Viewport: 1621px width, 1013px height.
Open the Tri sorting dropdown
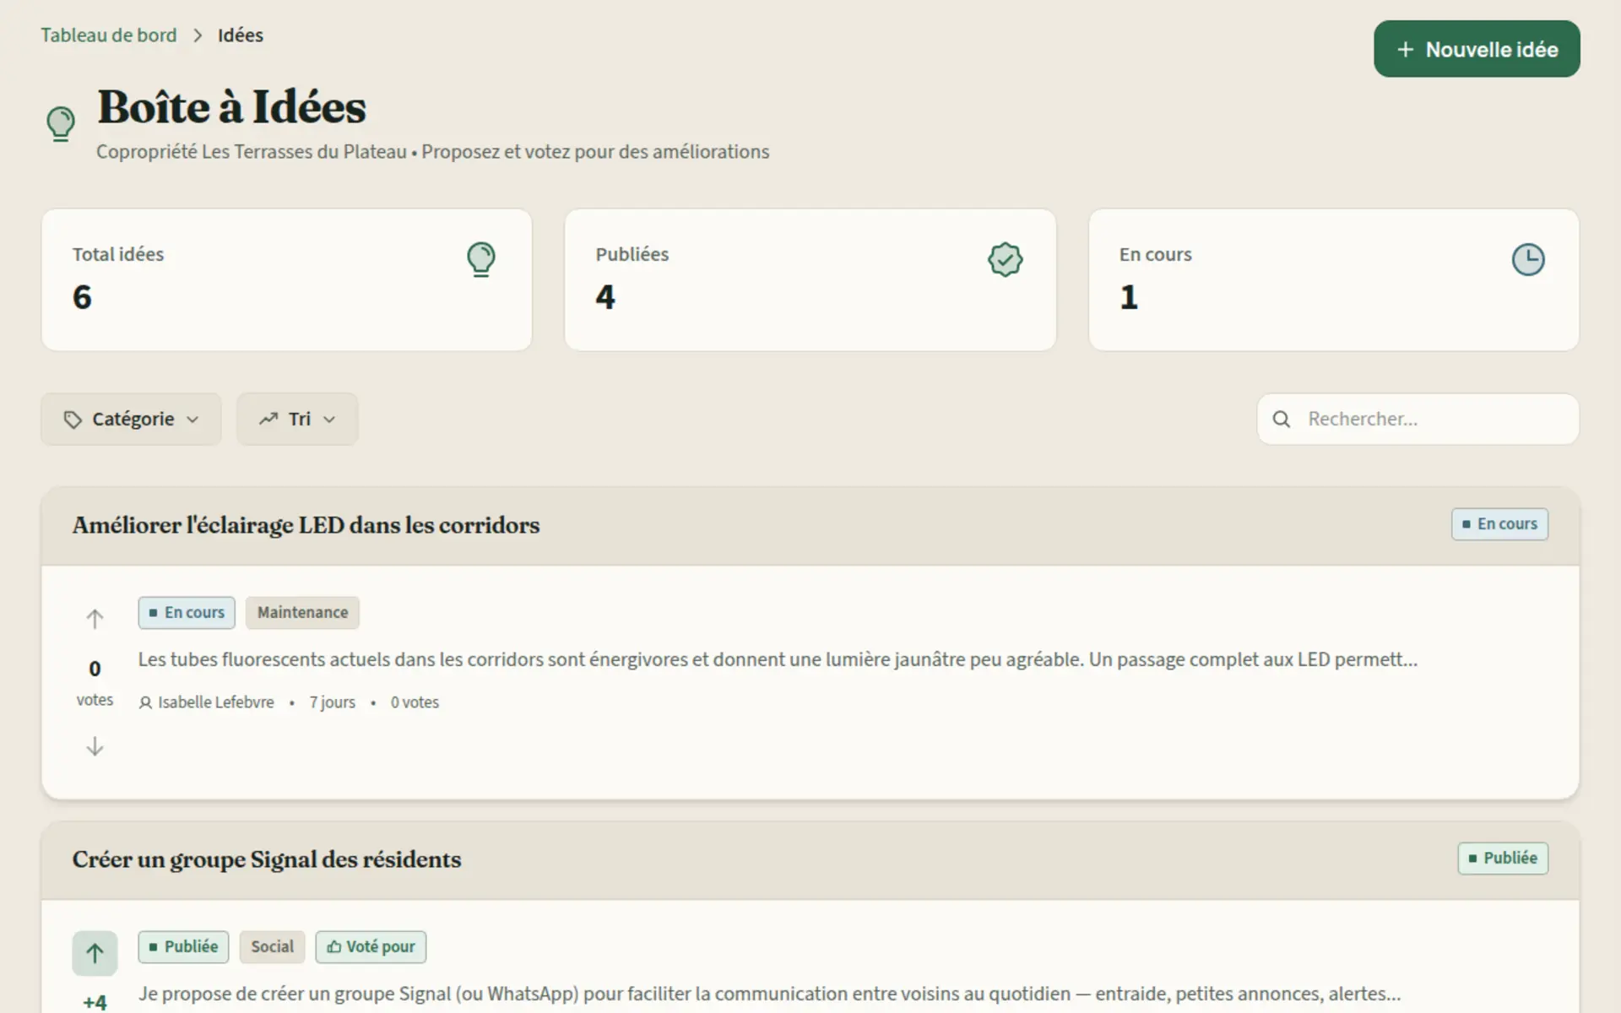click(297, 419)
